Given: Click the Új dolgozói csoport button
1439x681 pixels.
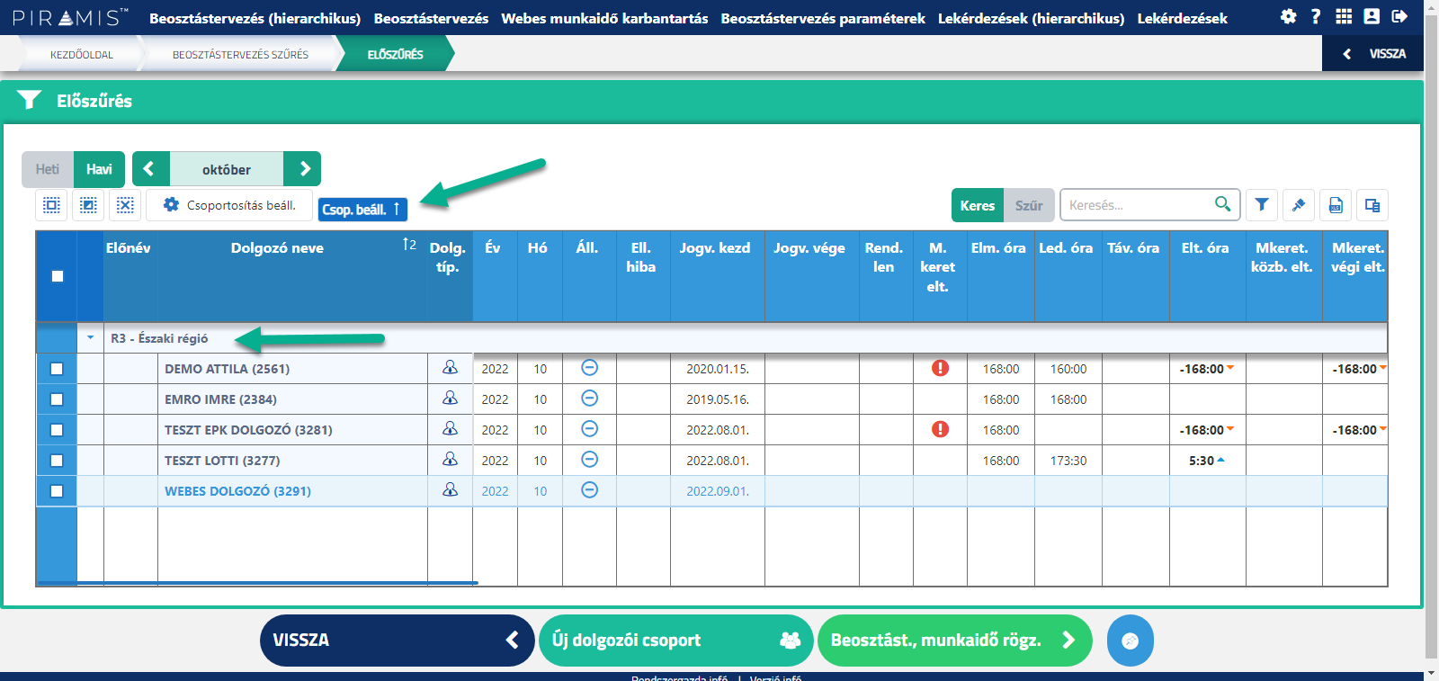Looking at the screenshot, I should click(x=676, y=641).
